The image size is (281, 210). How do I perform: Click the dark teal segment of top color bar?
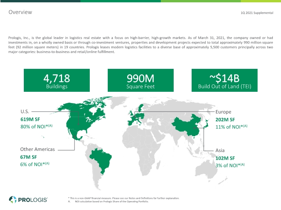click(x=40, y=1)
